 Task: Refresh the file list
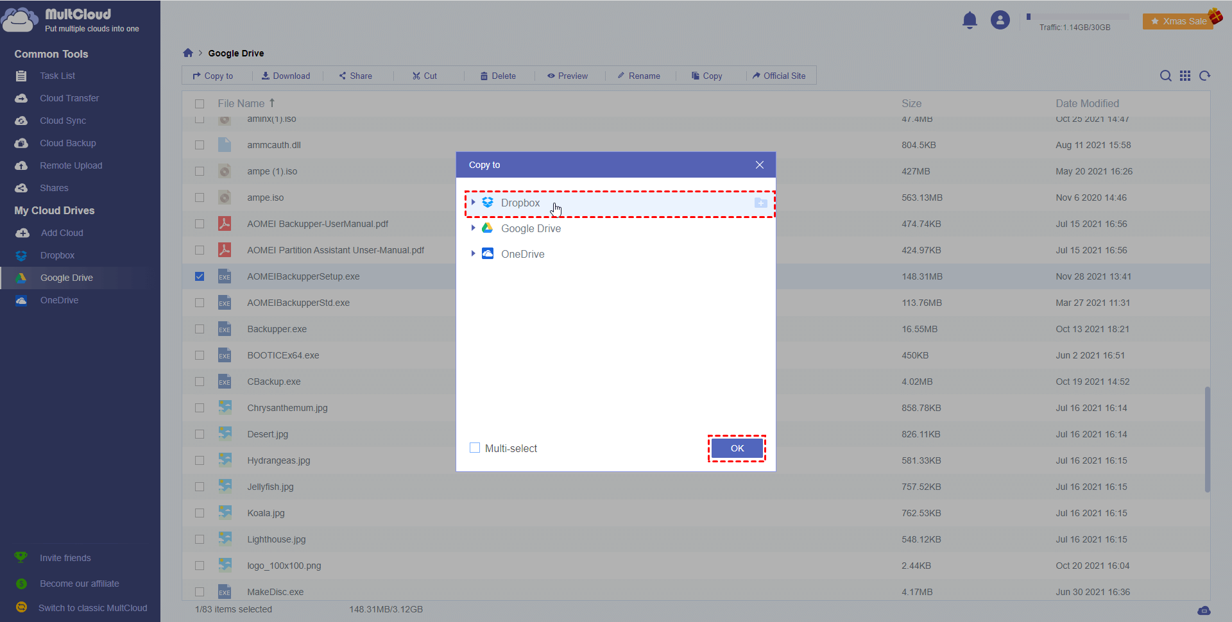pyautogui.click(x=1205, y=76)
